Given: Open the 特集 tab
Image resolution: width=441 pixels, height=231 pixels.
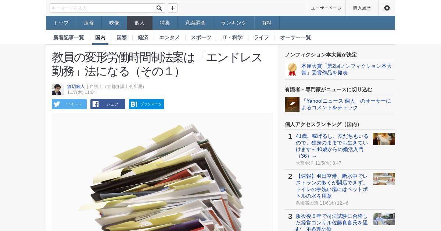Looking at the screenshot, I should (x=165, y=23).
